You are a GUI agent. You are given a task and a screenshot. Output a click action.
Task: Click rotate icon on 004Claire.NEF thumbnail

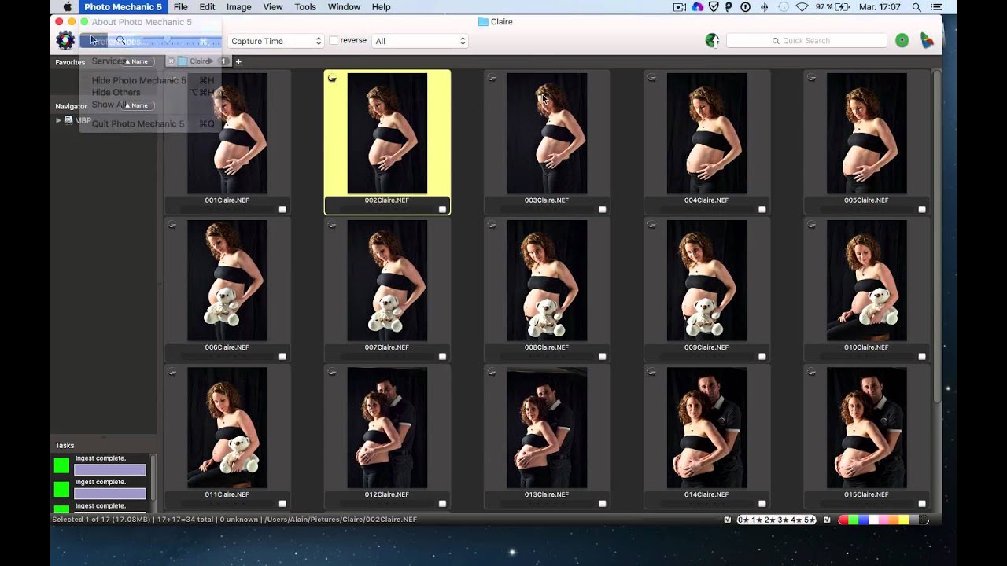point(651,78)
